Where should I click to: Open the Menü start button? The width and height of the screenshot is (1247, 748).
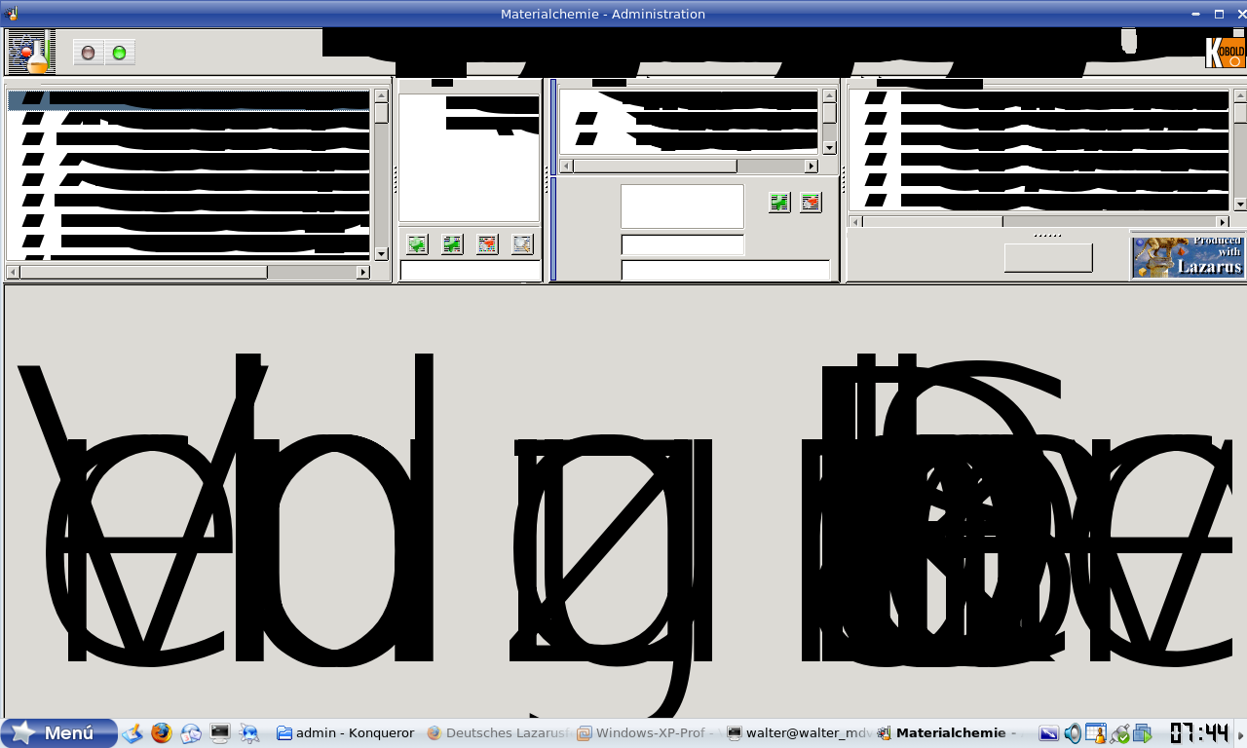(58, 733)
